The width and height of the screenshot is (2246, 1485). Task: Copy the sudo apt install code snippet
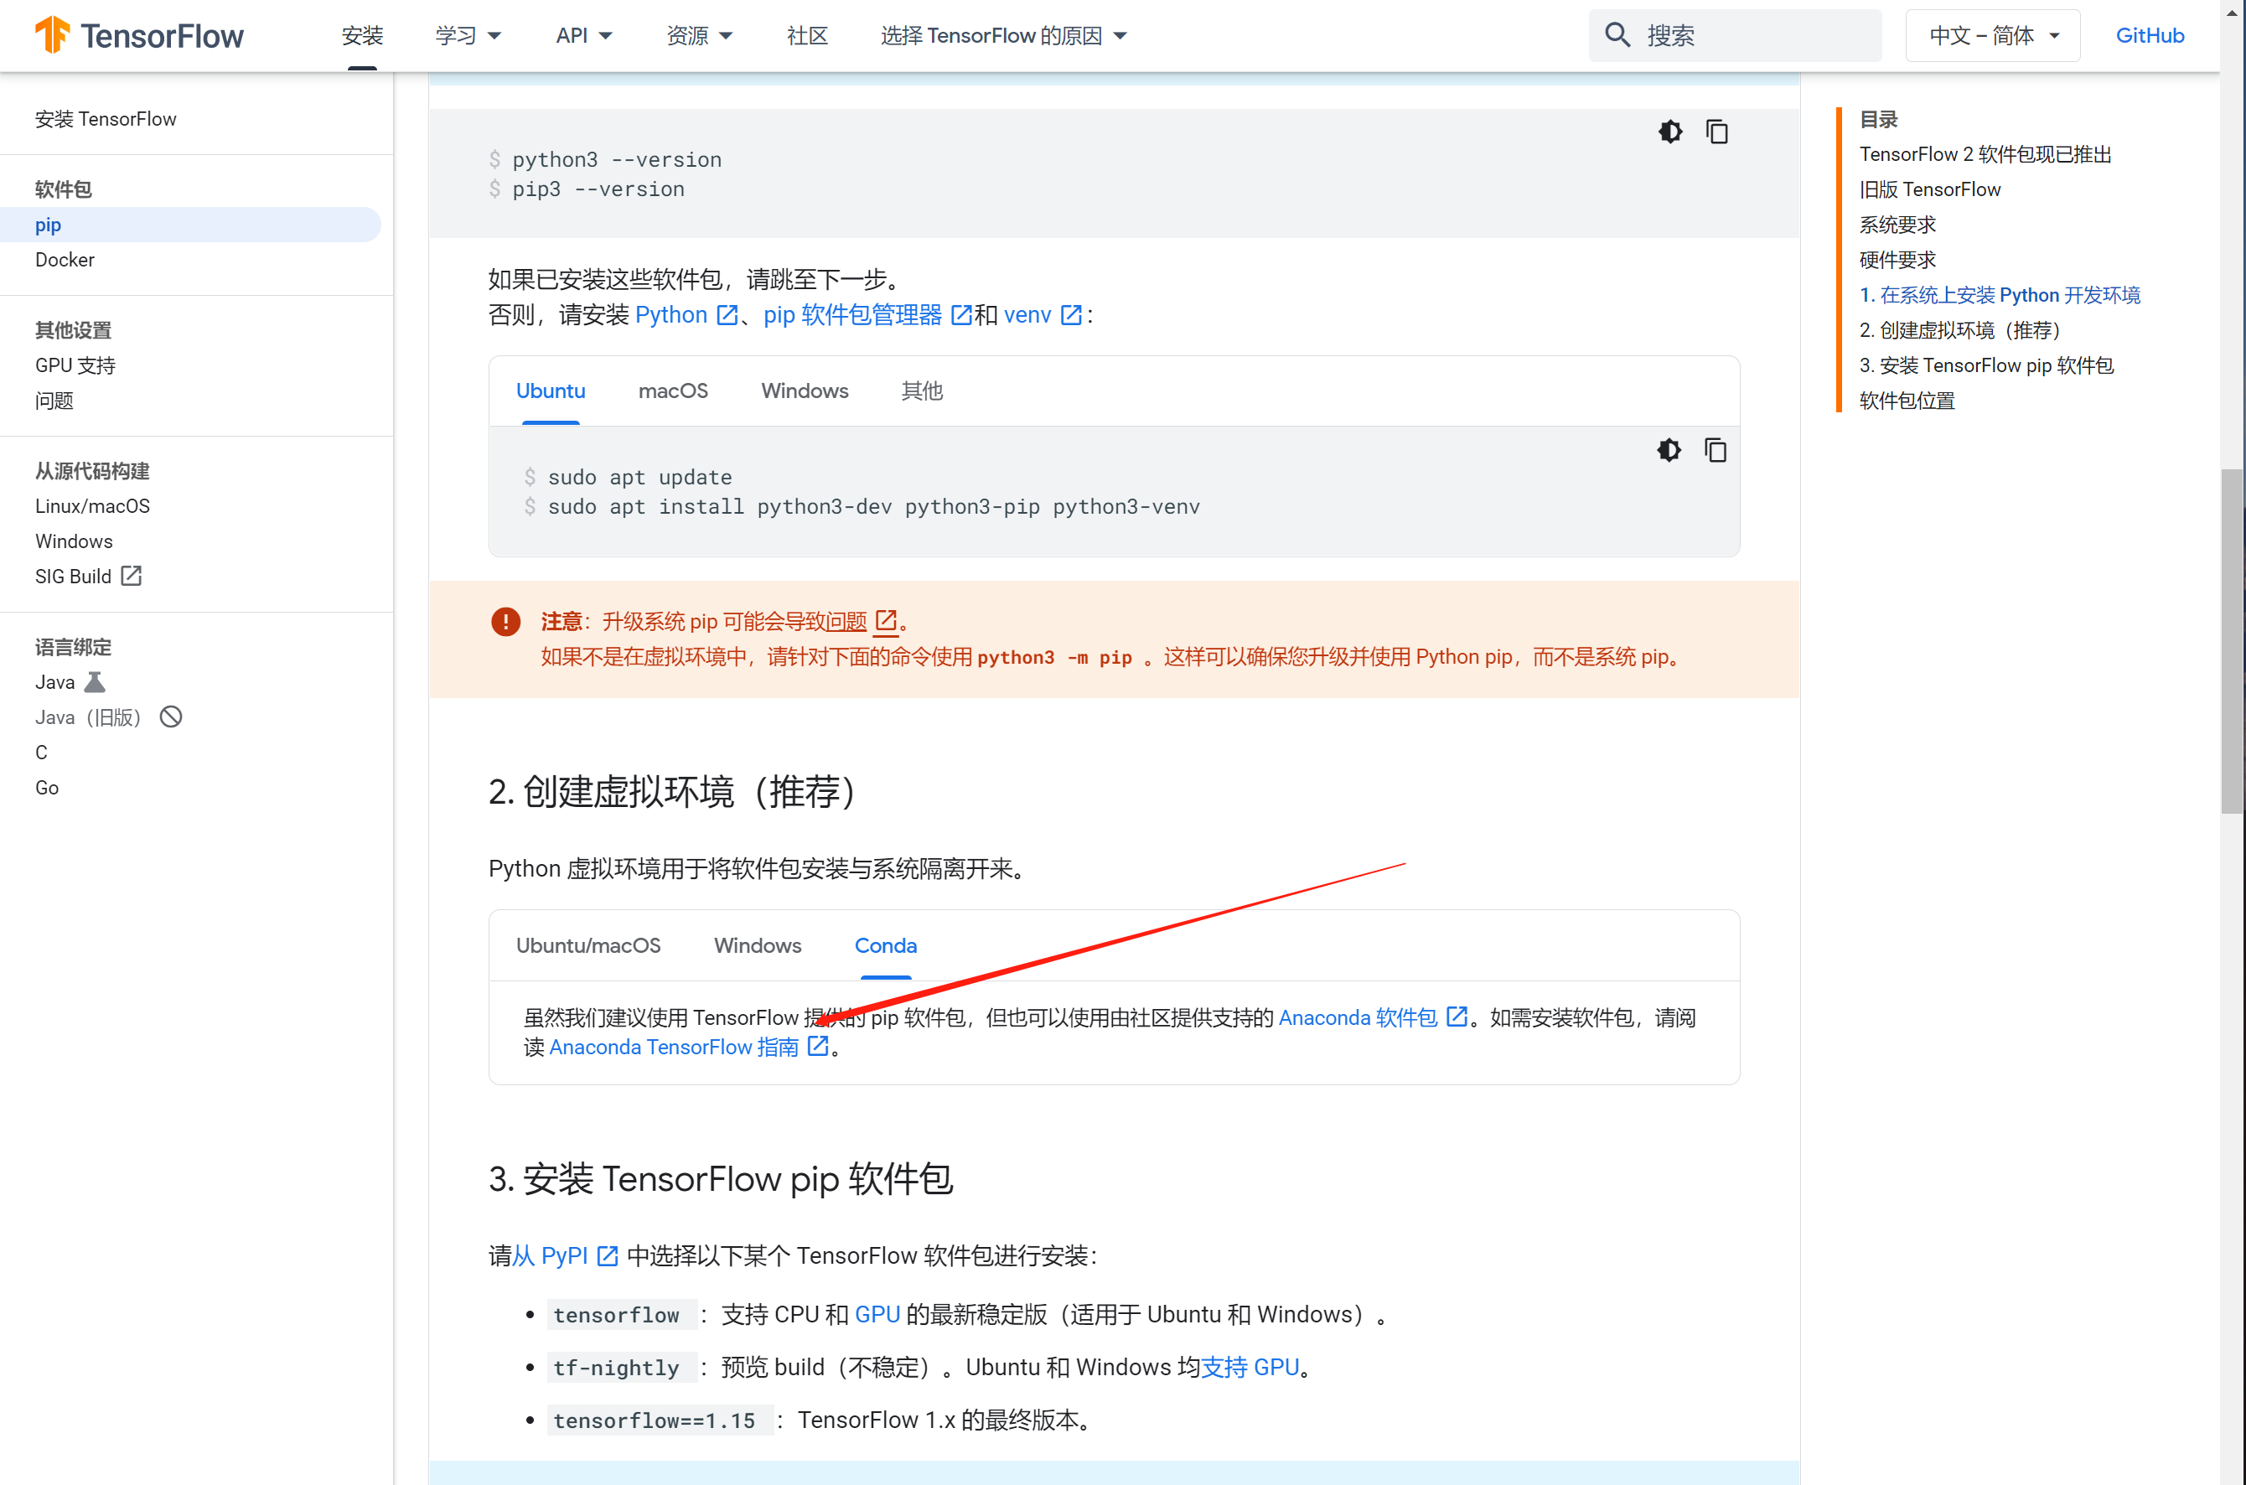(x=1715, y=450)
